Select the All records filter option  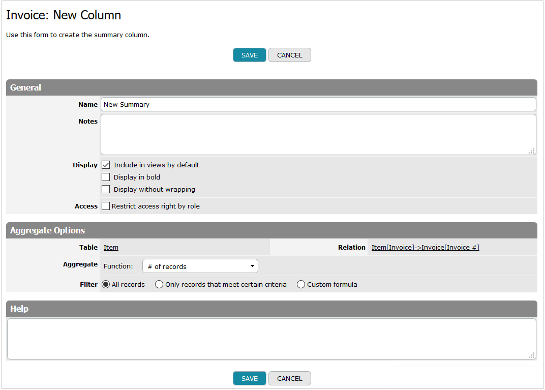[x=106, y=284]
